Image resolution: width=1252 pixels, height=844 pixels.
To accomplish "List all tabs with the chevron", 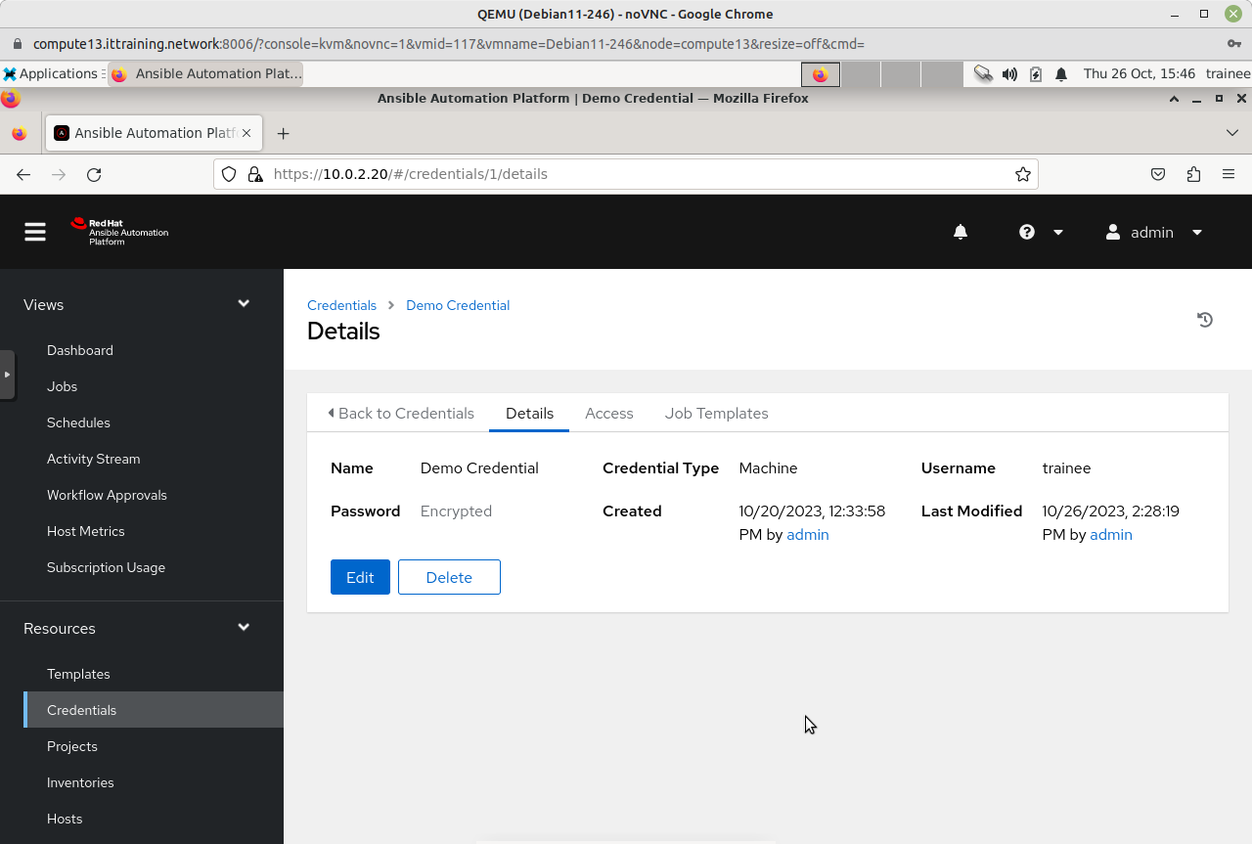I will pyautogui.click(x=1232, y=133).
